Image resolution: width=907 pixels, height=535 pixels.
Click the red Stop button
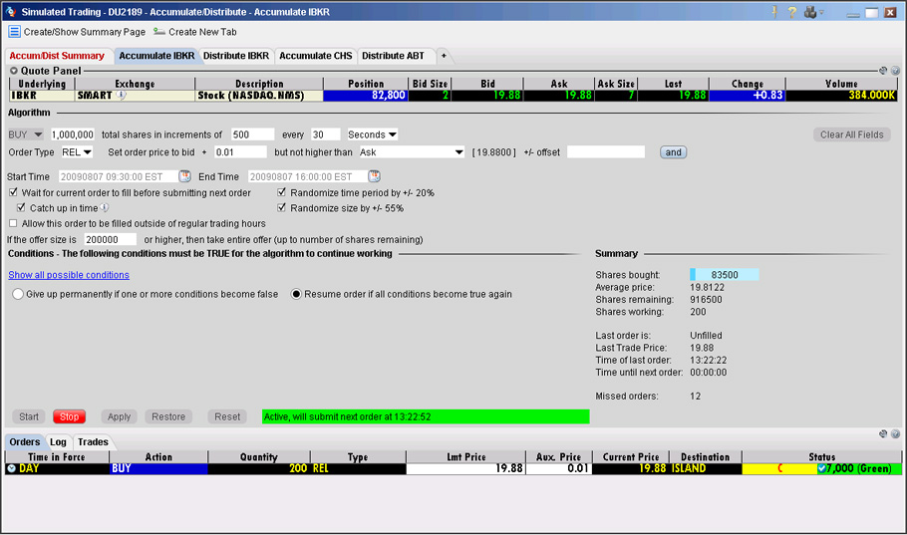pyautogui.click(x=69, y=416)
